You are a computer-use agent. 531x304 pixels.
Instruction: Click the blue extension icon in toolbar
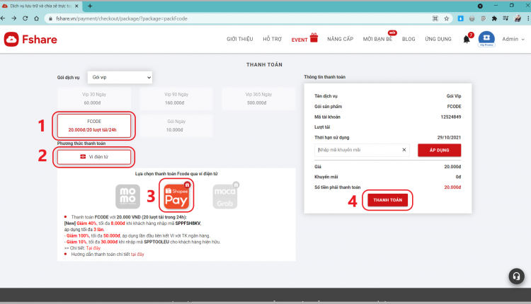tap(461, 18)
